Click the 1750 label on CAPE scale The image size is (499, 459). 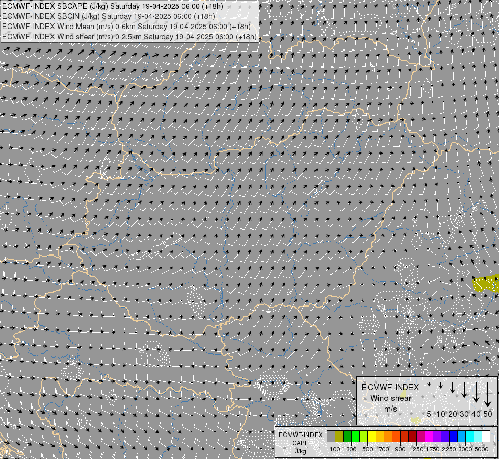[x=433, y=449]
